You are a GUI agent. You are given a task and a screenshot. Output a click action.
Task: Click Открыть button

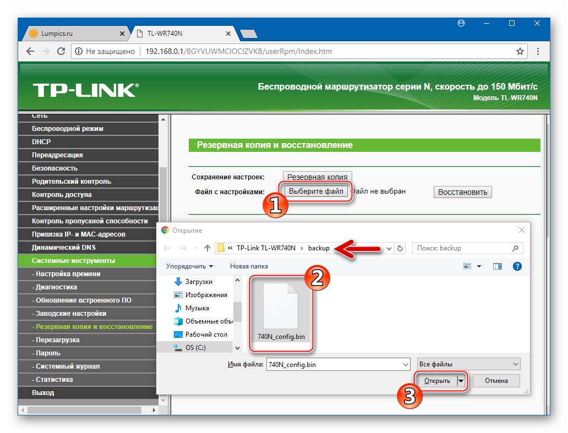click(437, 381)
